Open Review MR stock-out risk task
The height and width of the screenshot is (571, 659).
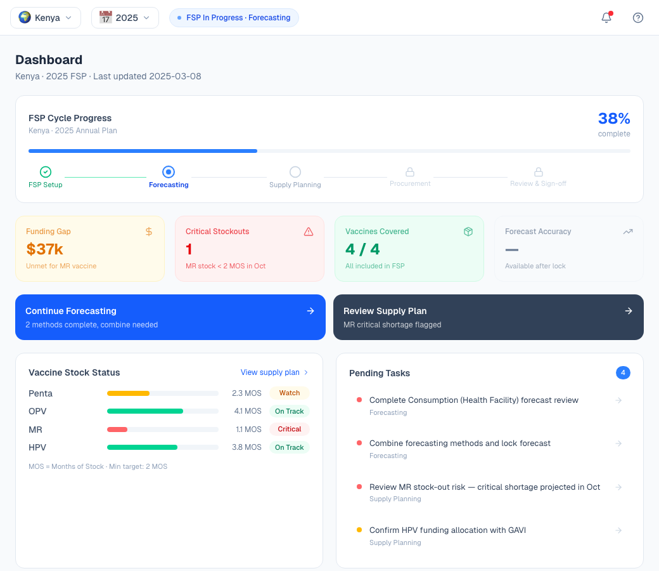coord(489,492)
